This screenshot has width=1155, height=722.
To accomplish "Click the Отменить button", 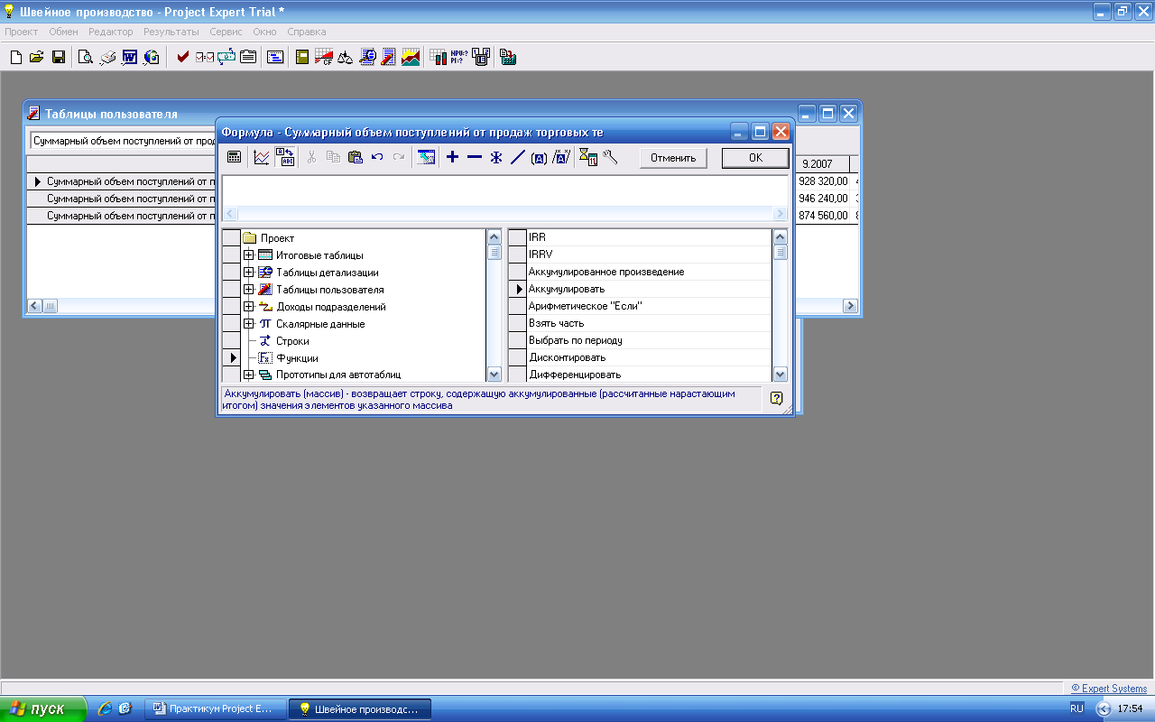I will click(673, 158).
